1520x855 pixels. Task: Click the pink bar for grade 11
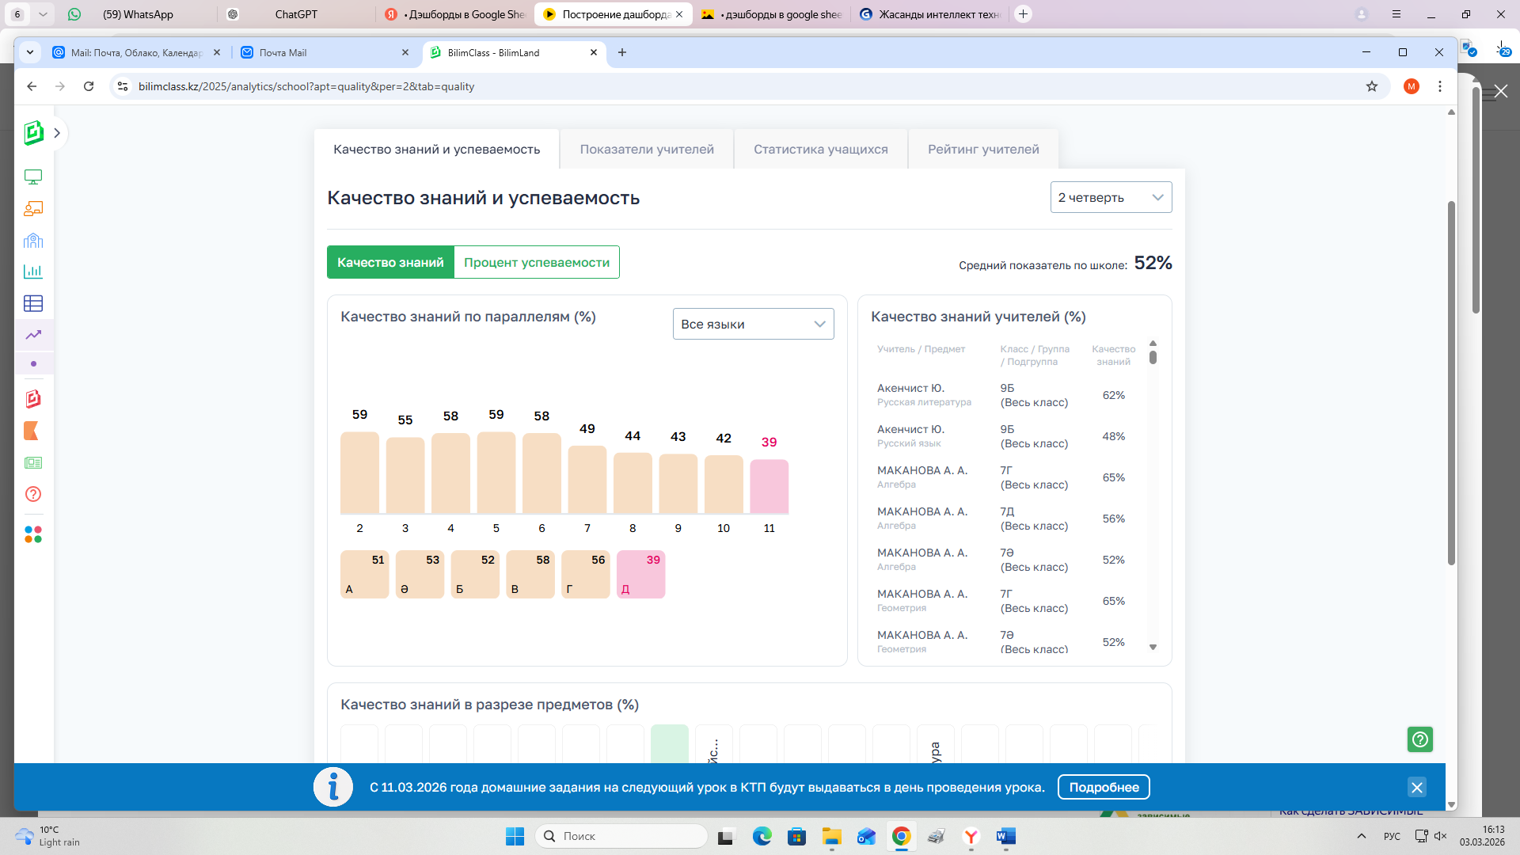coord(769,486)
